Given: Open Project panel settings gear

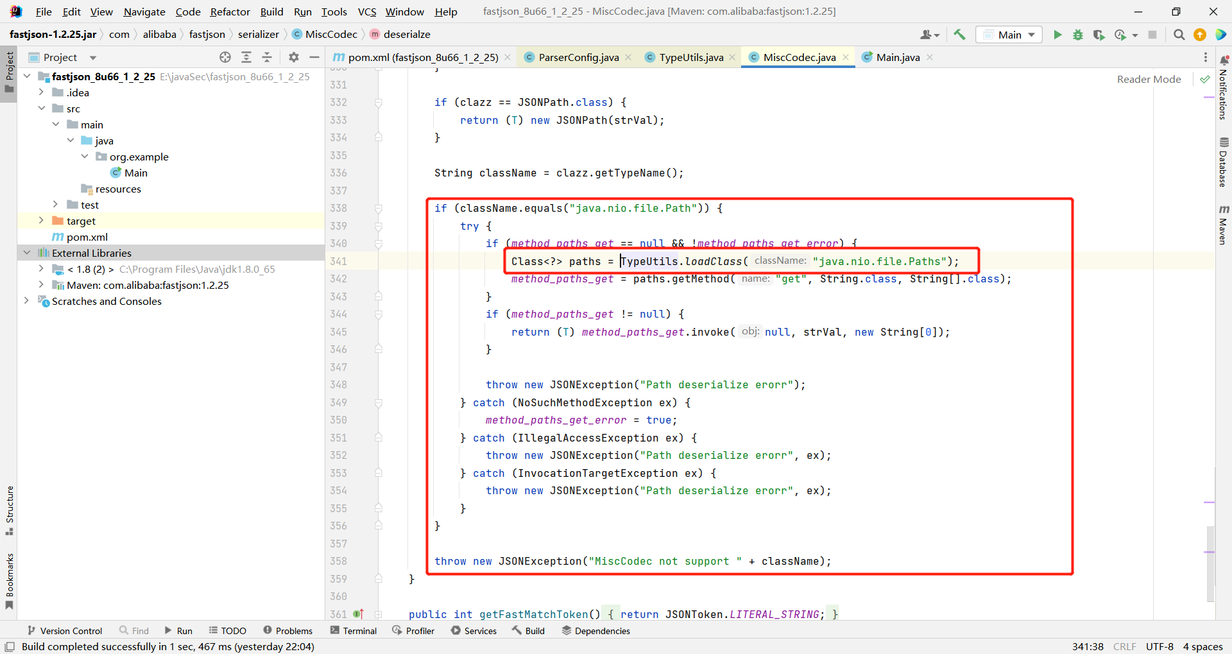Looking at the screenshot, I should click(294, 57).
